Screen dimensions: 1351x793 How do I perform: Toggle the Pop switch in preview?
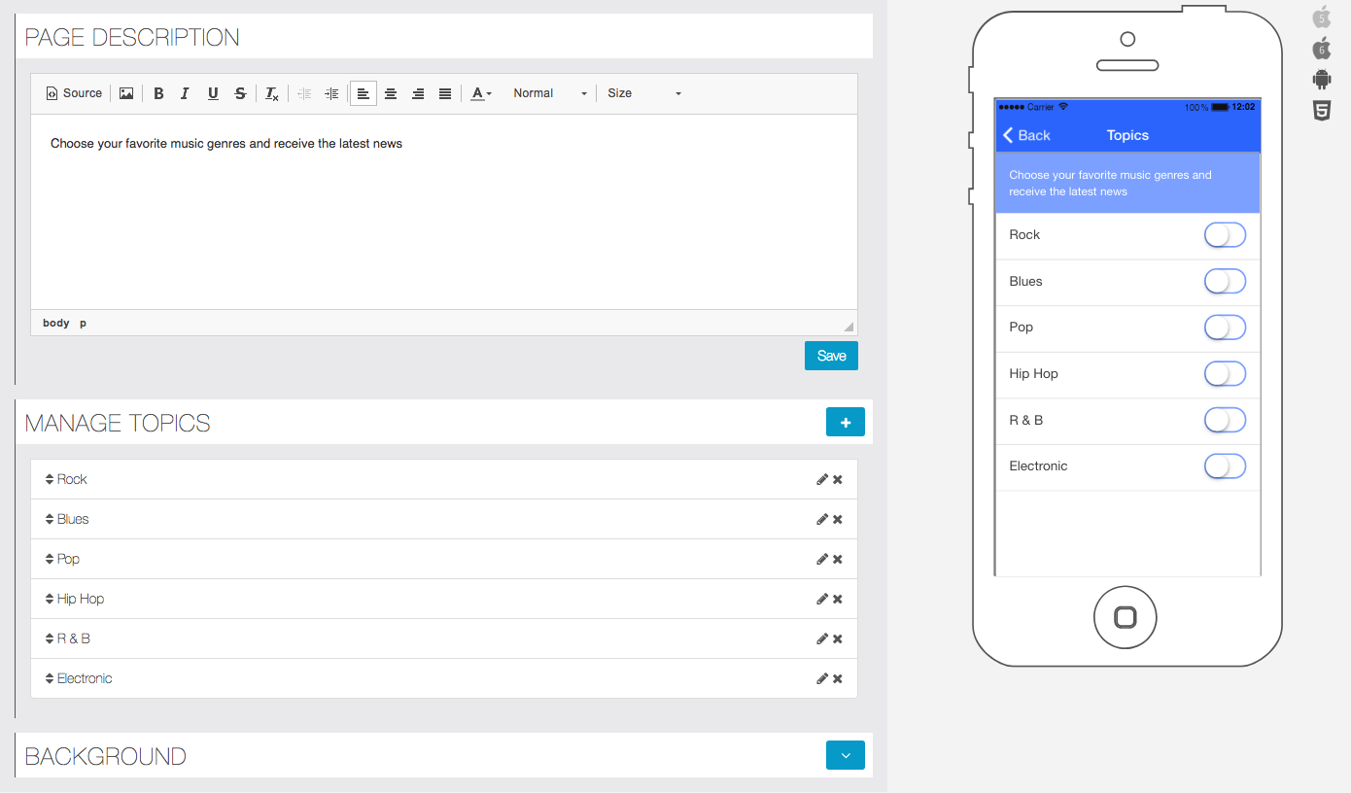(1225, 328)
